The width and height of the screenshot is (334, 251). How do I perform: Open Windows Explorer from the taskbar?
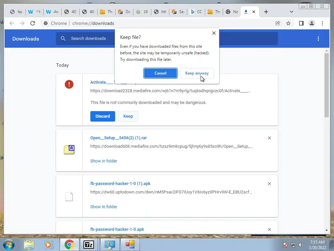pyautogui.click(x=29, y=244)
